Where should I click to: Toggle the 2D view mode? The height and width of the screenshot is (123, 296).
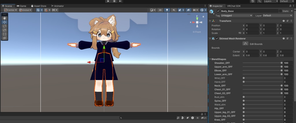pos(160,10)
